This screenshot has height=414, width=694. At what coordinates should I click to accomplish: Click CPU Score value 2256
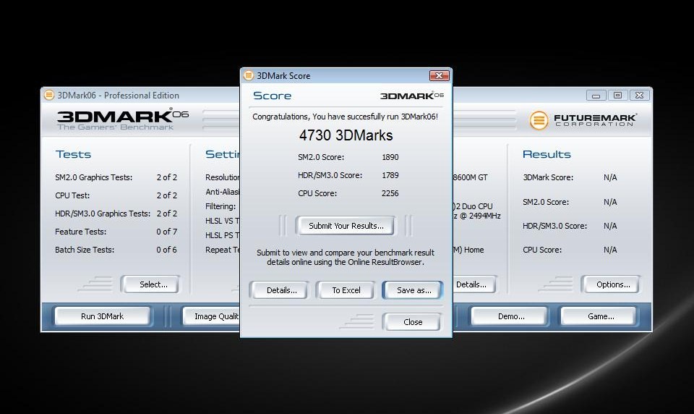390,193
